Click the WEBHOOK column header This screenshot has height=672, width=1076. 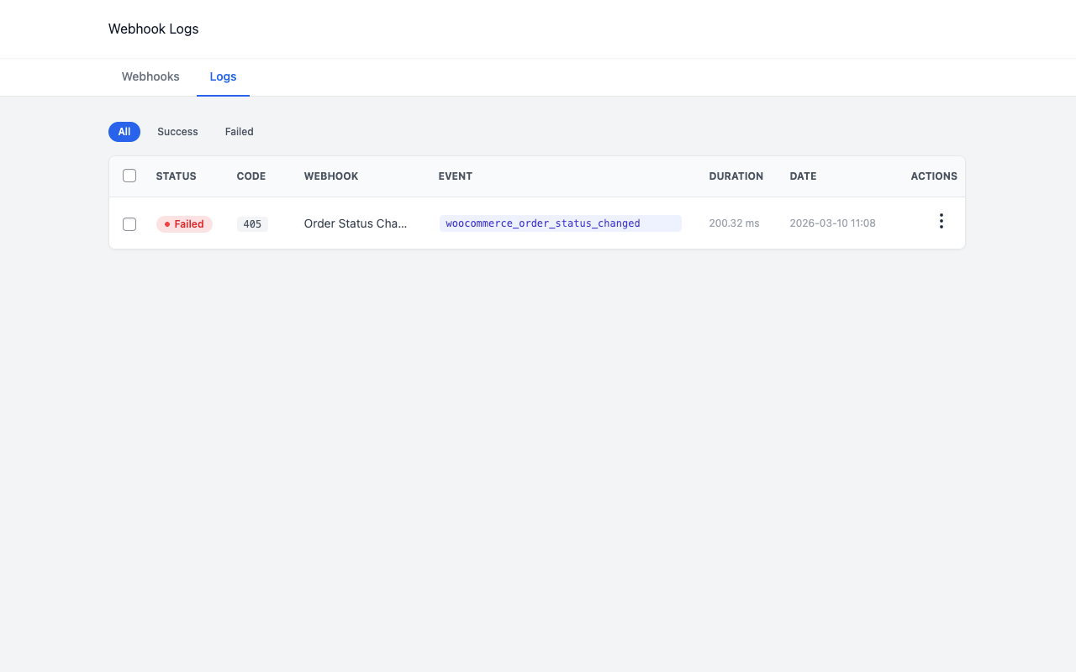pos(331,176)
